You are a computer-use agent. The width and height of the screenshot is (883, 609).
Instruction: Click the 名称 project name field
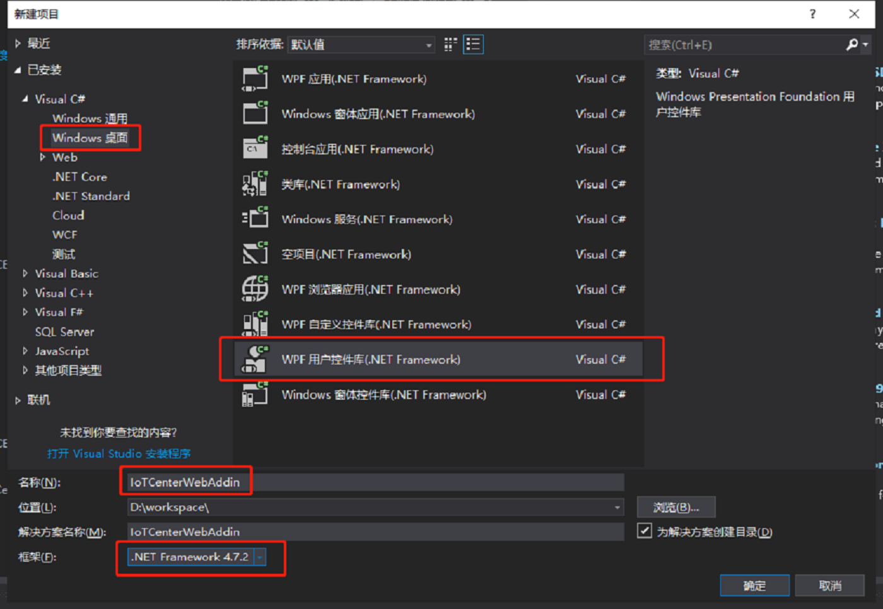376,483
